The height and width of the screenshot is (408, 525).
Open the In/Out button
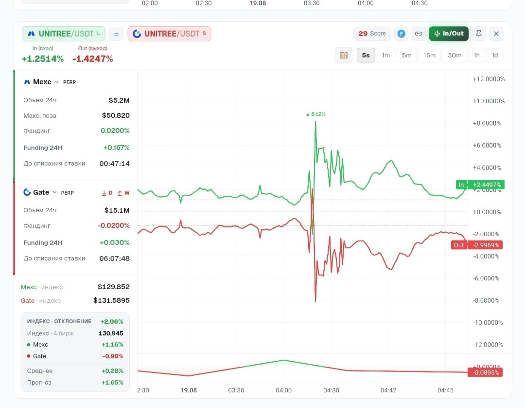pyautogui.click(x=449, y=34)
